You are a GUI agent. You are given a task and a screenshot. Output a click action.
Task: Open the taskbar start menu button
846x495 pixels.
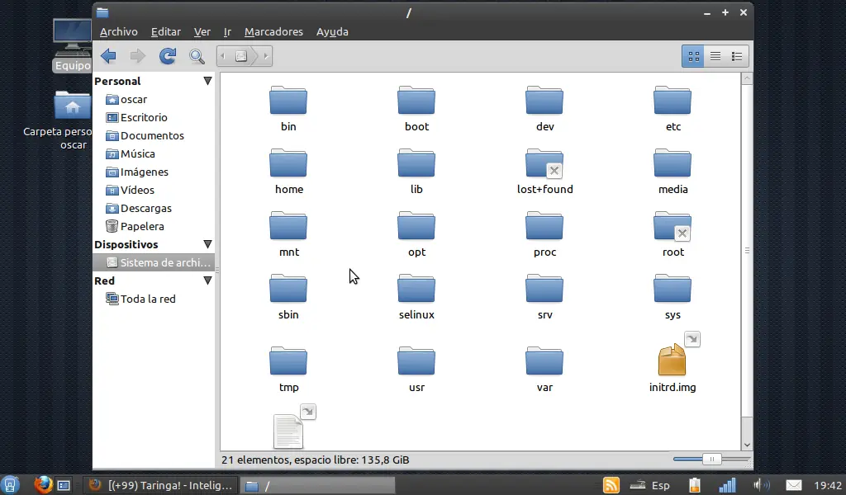[x=10, y=485]
